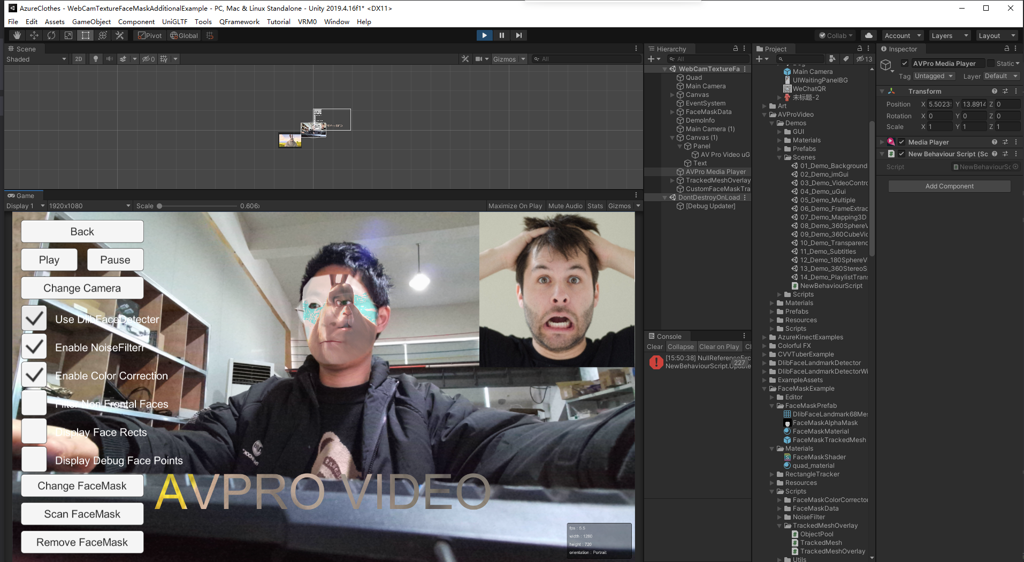Open Layer Default dropdown
Screen dimensions: 1024x562
coord(1001,76)
